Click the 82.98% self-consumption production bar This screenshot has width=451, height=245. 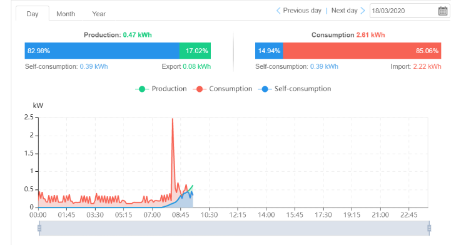(102, 51)
